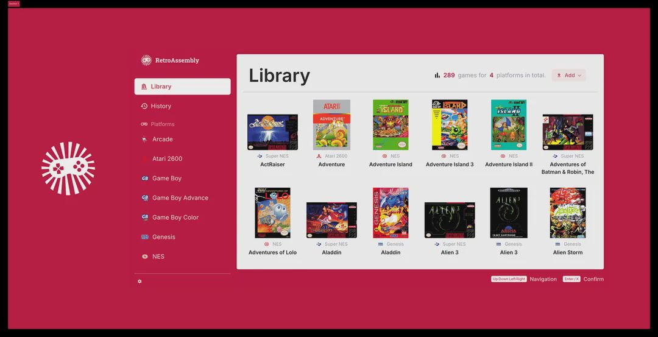Click the Game Boy Advance icon
The height and width of the screenshot is (337, 658).
coord(145,197)
